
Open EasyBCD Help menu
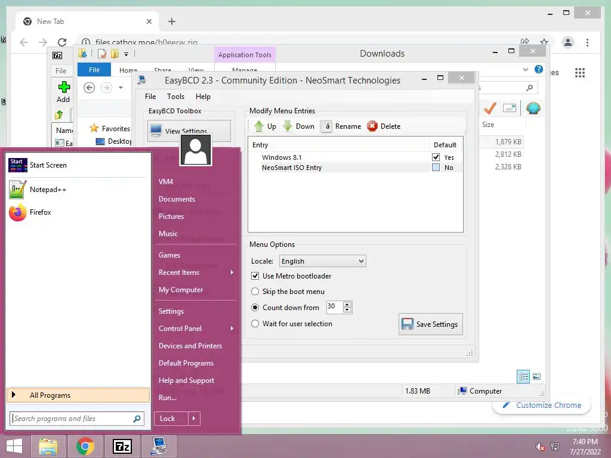point(203,97)
